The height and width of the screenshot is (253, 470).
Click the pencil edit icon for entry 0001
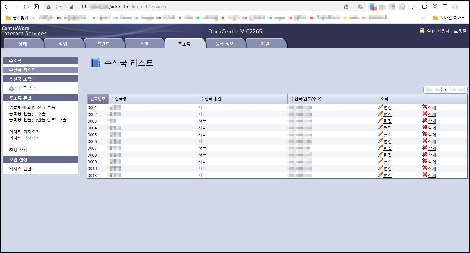click(381, 107)
